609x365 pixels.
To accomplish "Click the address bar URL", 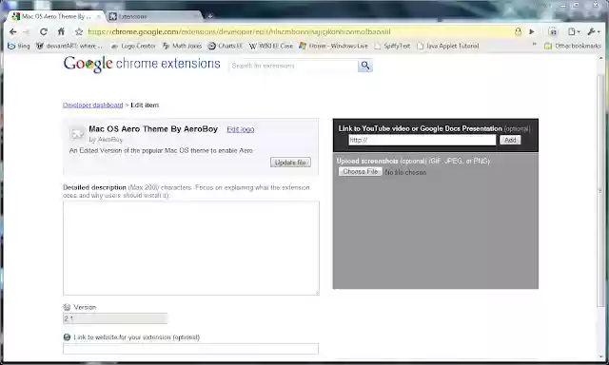I will point(239,31).
